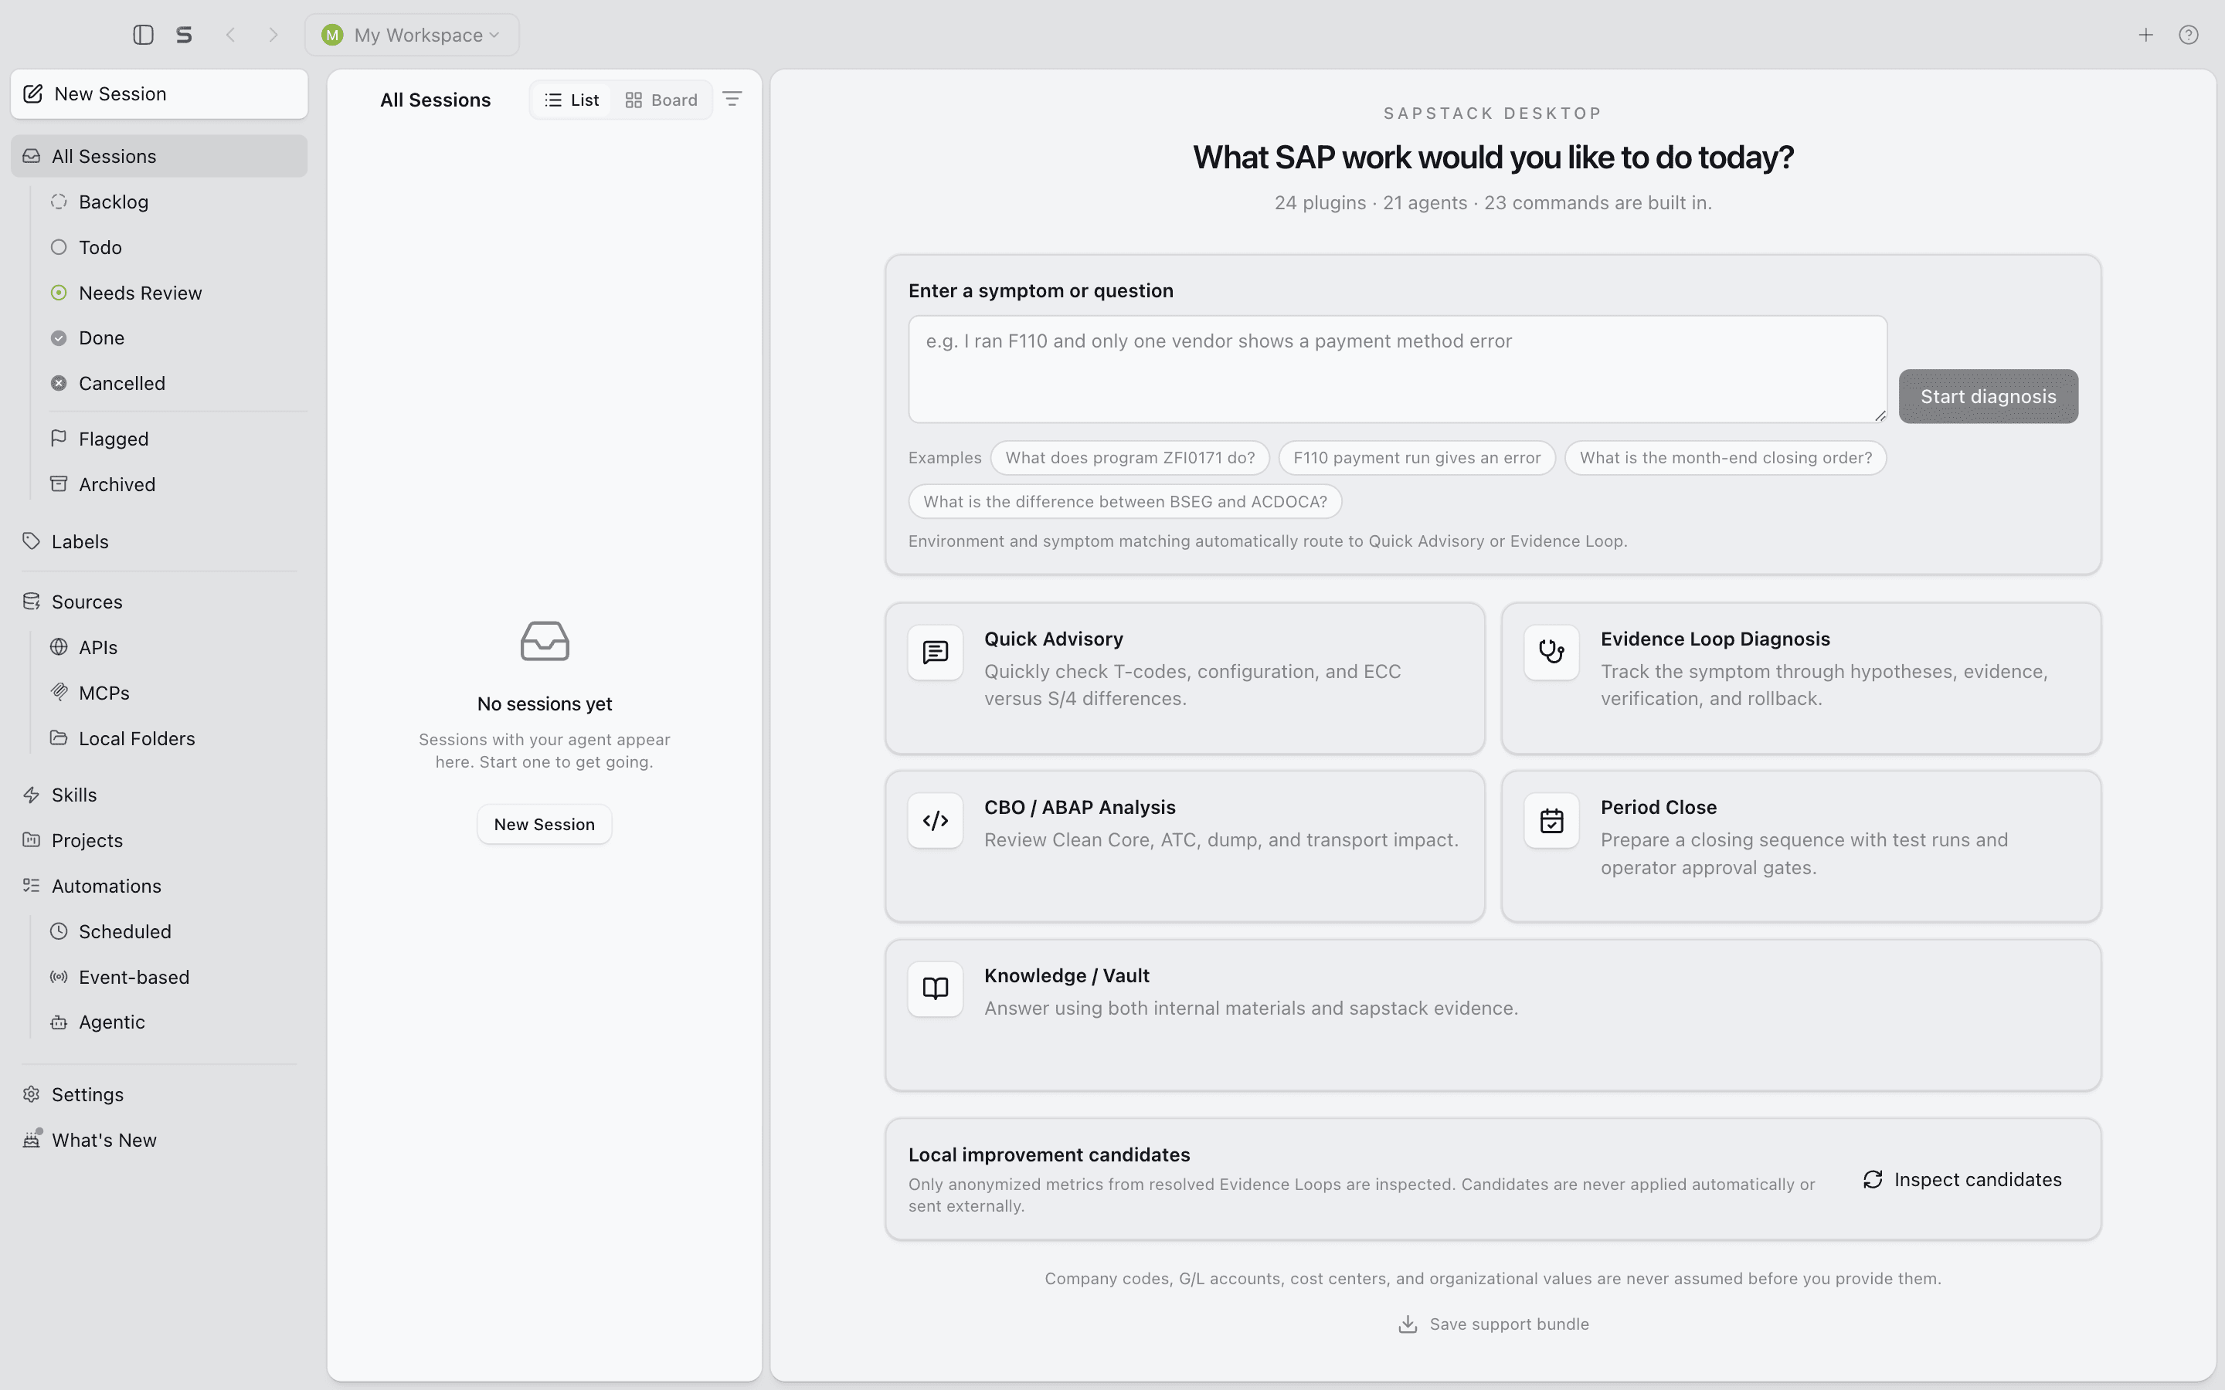Click the SapStack S logo icon

click(184, 35)
